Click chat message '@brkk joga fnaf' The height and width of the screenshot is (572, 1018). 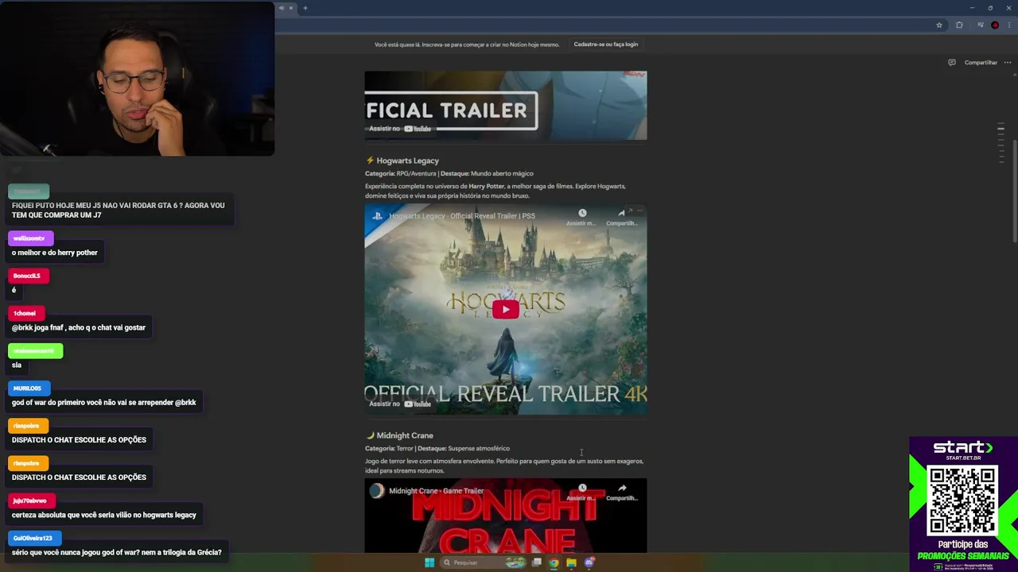78,327
